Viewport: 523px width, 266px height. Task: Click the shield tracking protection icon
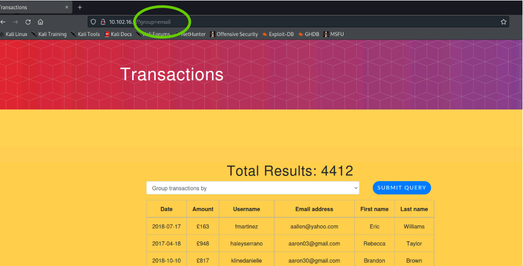[x=93, y=22]
